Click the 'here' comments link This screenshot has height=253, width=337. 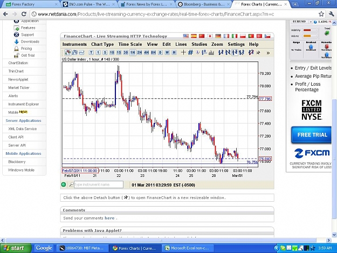click(x=109, y=218)
